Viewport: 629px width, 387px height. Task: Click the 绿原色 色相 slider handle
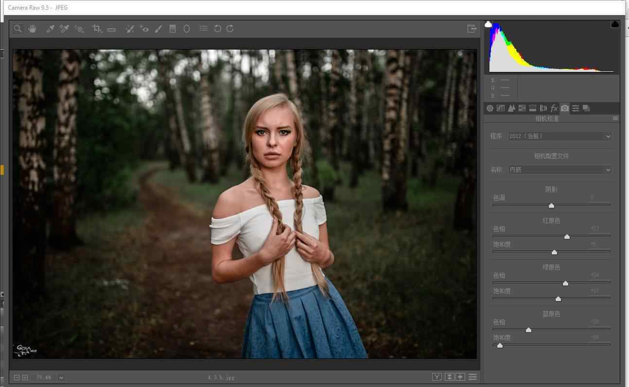point(565,283)
